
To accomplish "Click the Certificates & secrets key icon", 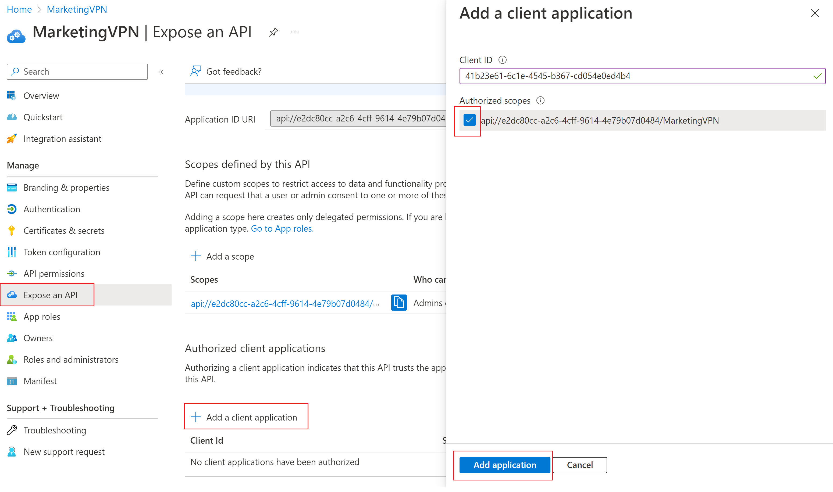I will tap(12, 231).
